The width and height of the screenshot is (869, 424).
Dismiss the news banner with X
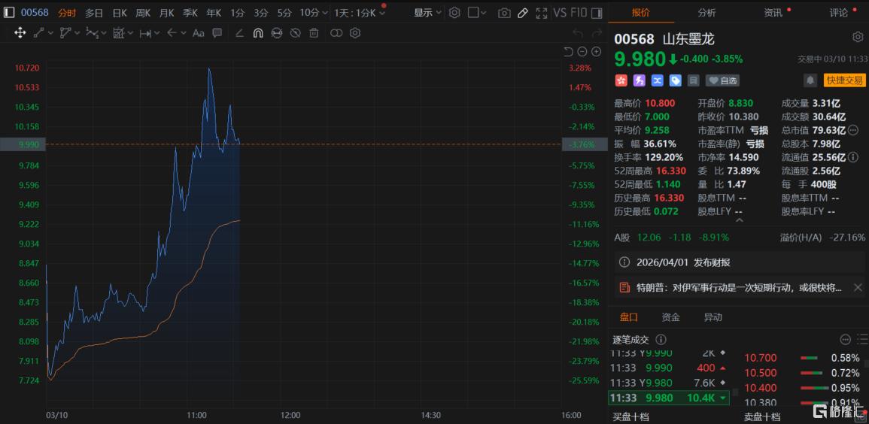pos(858,287)
